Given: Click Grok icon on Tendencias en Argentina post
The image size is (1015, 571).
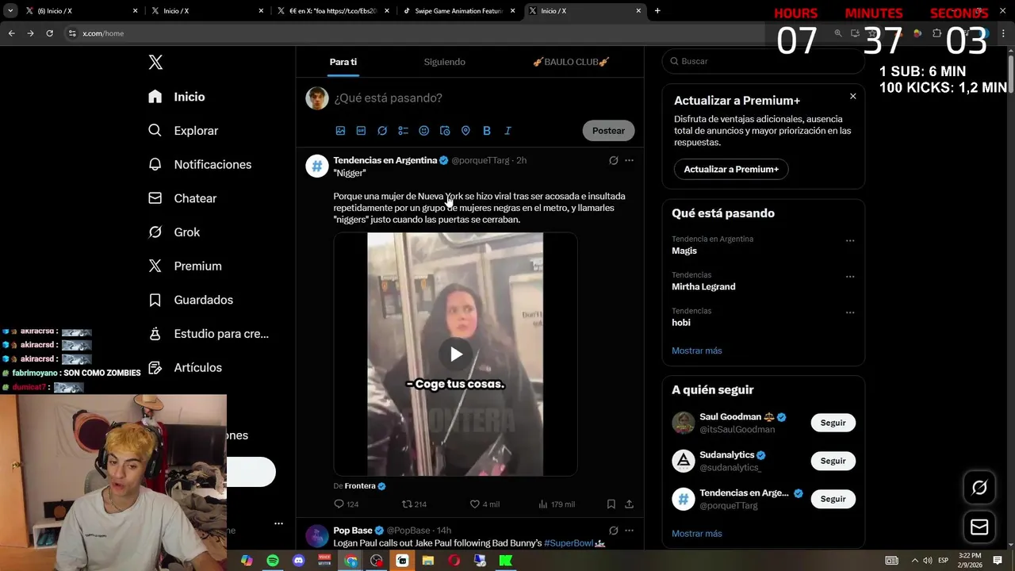Looking at the screenshot, I should click(x=613, y=160).
